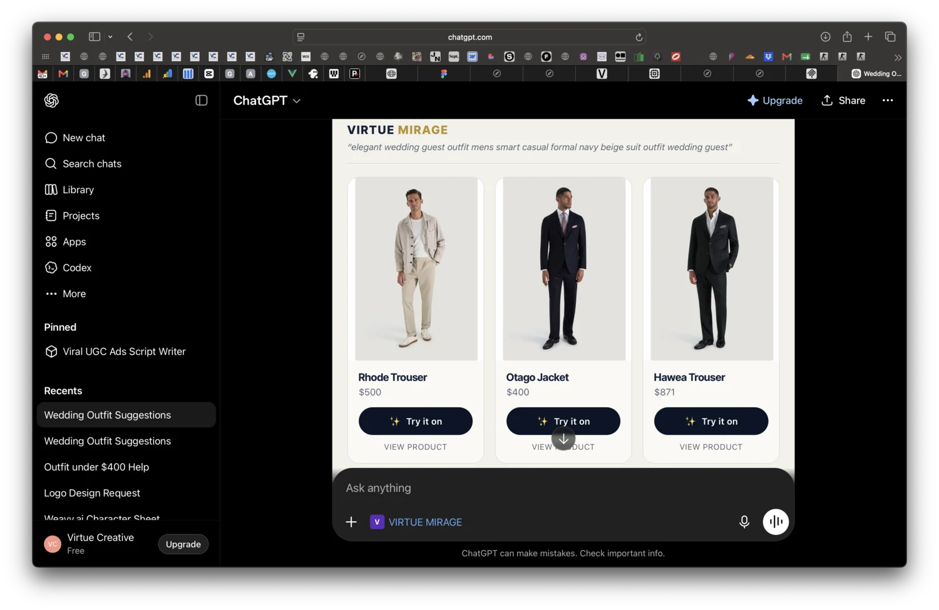The height and width of the screenshot is (610, 939).
Task: Open Search chats
Action: coord(126,163)
